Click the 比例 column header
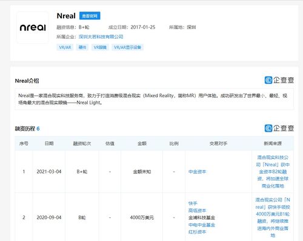 tap(174, 143)
